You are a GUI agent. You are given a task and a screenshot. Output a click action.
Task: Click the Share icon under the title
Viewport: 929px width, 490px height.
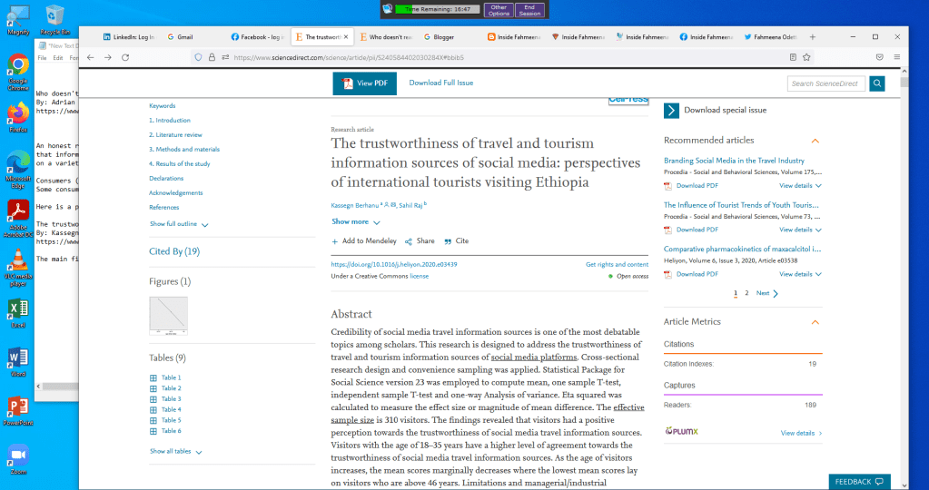click(409, 241)
